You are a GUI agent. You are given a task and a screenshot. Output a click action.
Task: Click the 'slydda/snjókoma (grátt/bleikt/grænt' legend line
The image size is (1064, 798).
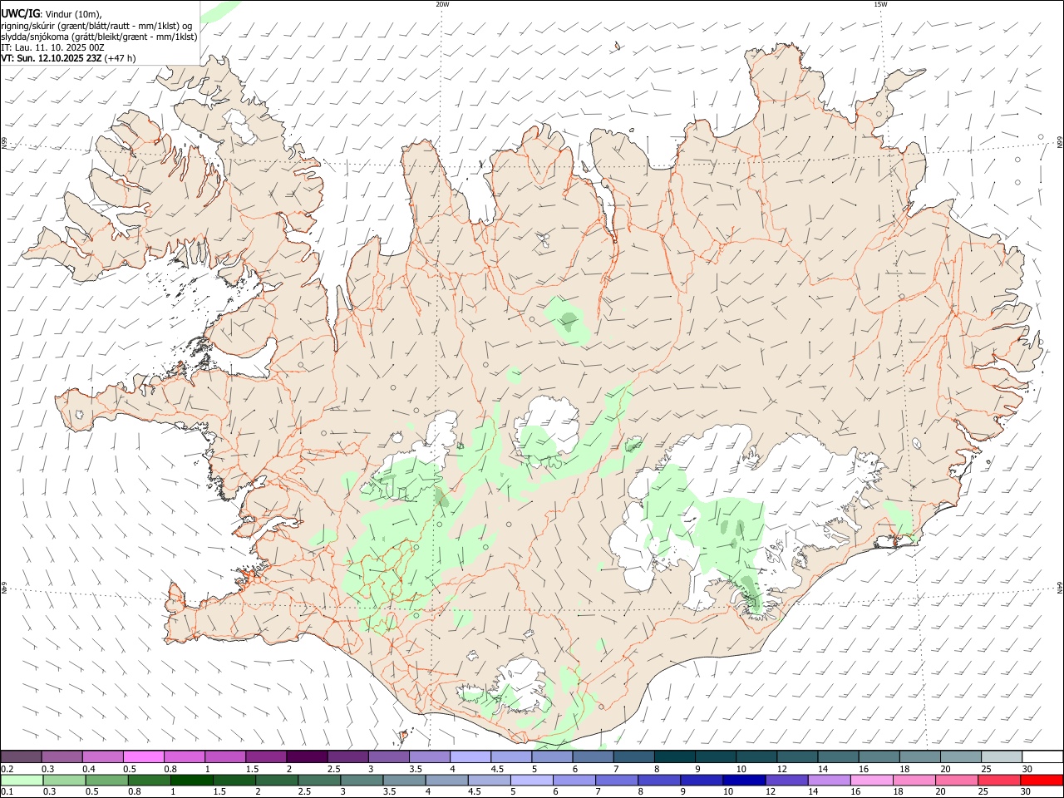pos(99,37)
